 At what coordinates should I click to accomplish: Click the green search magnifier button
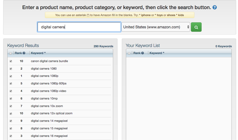(196, 27)
